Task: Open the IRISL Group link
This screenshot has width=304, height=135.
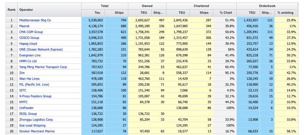Action: [x=28, y=114]
